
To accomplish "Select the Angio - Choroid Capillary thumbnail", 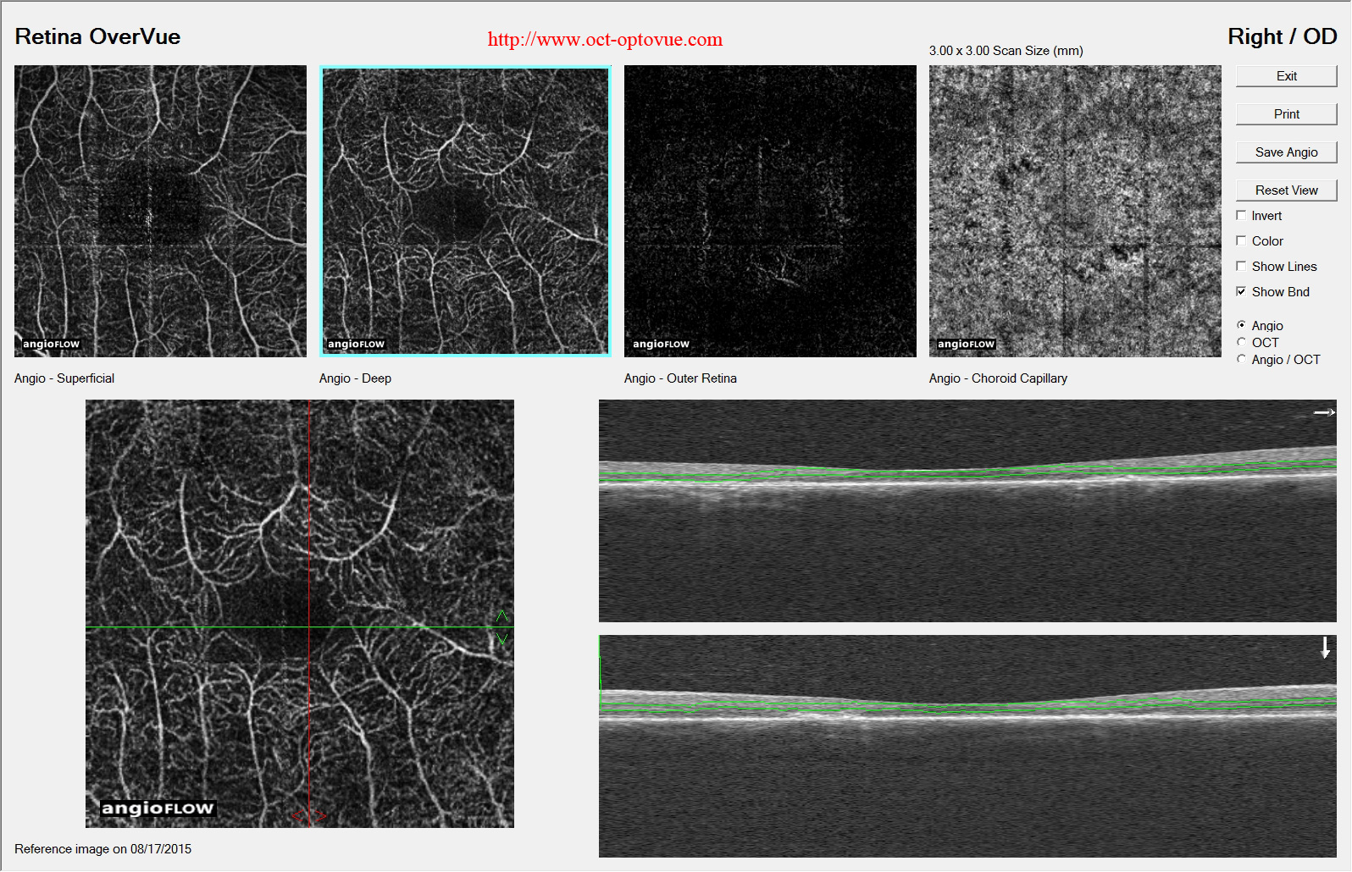I will [x=1075, y=211].
